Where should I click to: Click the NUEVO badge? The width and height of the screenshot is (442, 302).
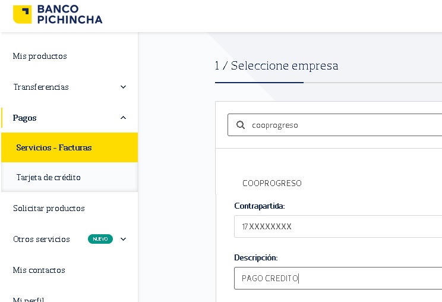[100, 239]
